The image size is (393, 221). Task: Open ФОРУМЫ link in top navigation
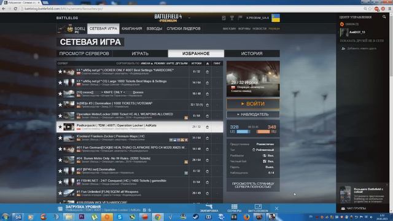coord(244,29)
